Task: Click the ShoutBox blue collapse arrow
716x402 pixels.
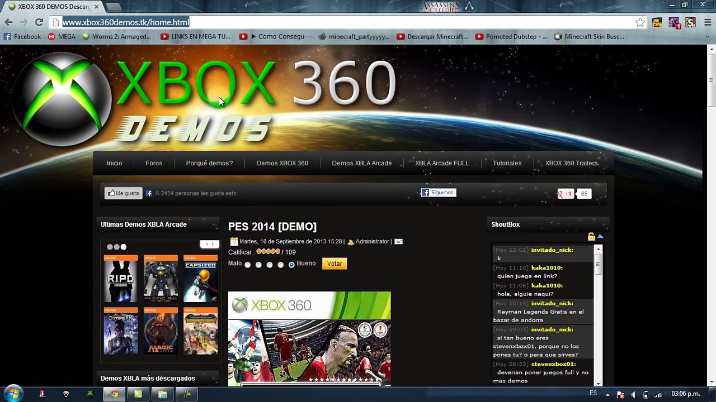Action: click(x=600, y=237)
